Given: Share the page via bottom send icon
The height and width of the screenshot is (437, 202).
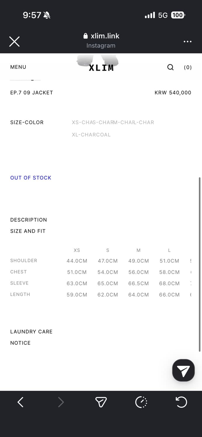Looking at the screenshot, I should 101,402.
